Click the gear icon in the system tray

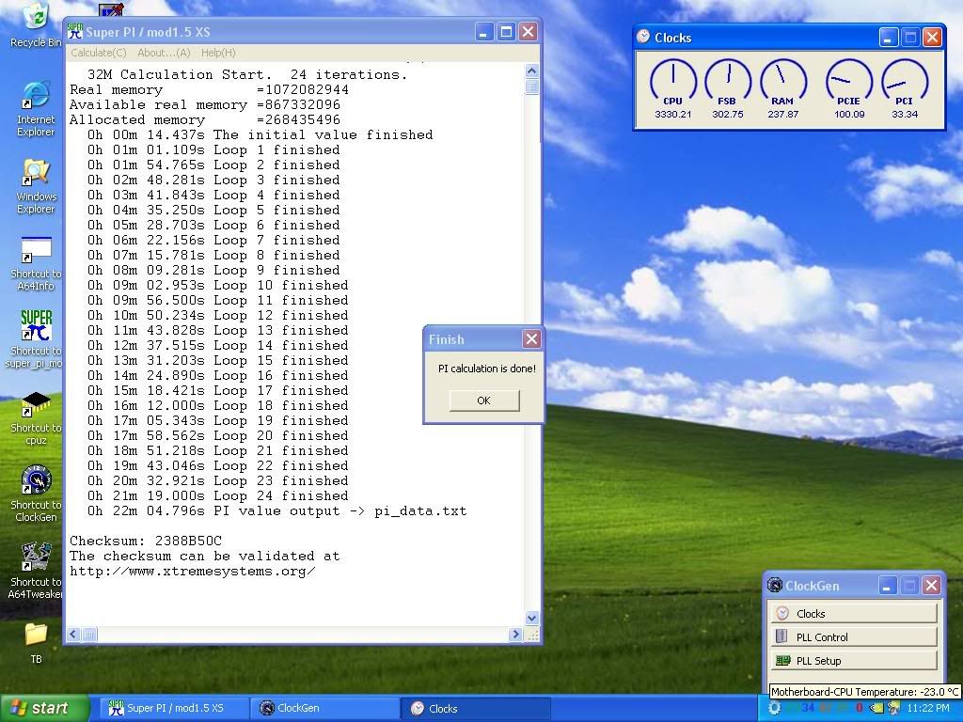tap(775, 708)
